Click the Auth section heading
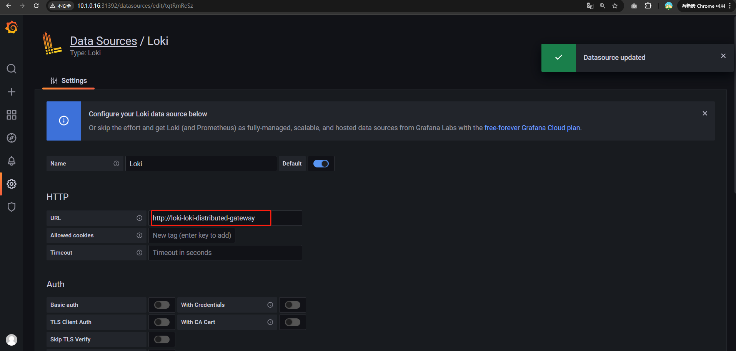The width and height of the screenshot is (736, 351). (55, 284)
